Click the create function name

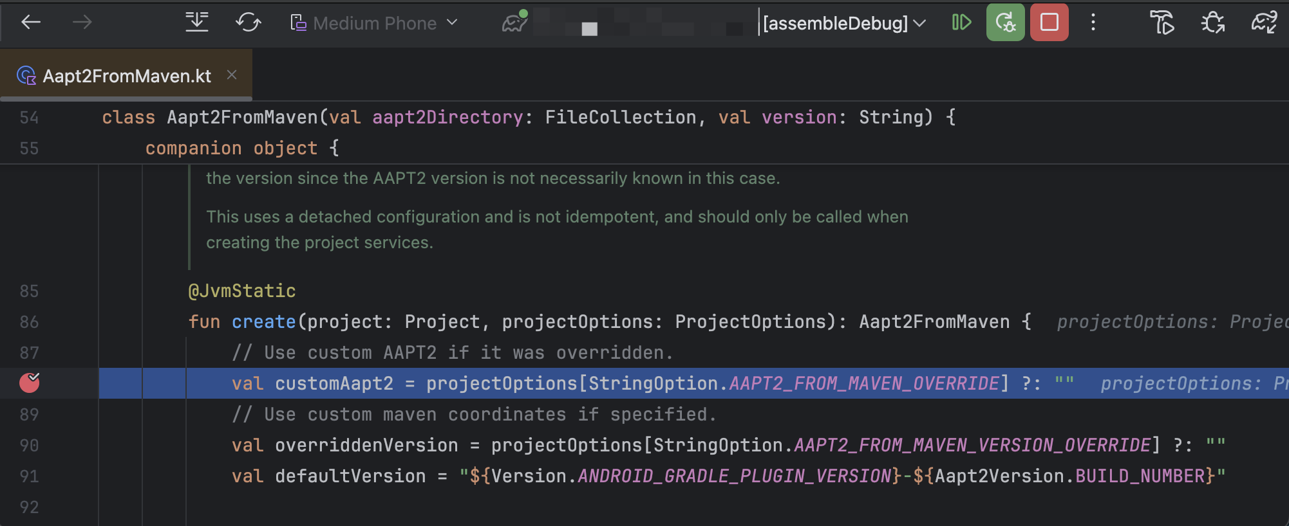(x=263, y=322)
